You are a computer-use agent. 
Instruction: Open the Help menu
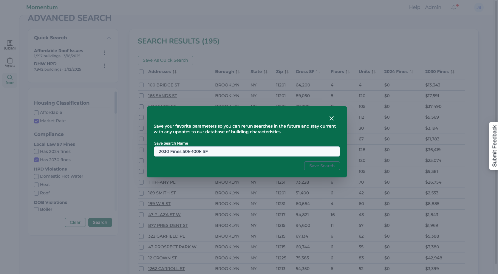(415, 7)
